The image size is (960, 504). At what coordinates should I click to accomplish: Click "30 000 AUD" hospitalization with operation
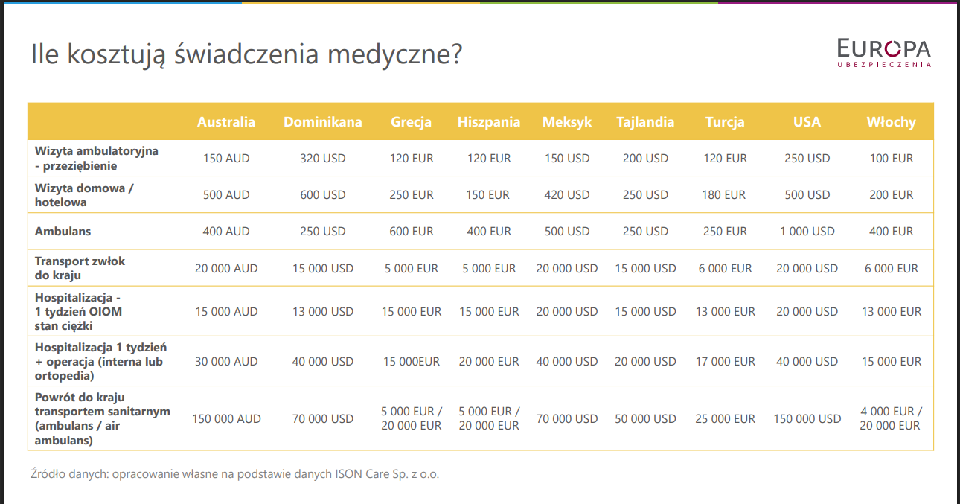tap(226, 361)
